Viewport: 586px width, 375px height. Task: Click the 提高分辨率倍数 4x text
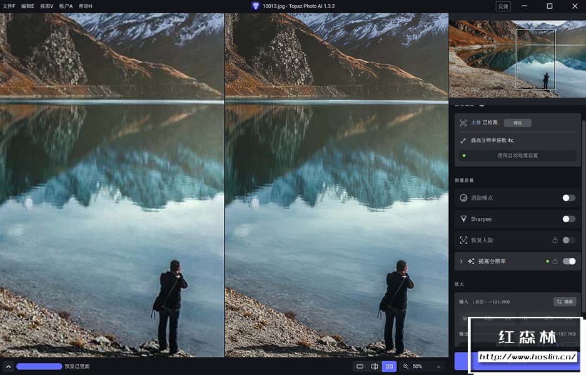(x=492, y=140)
